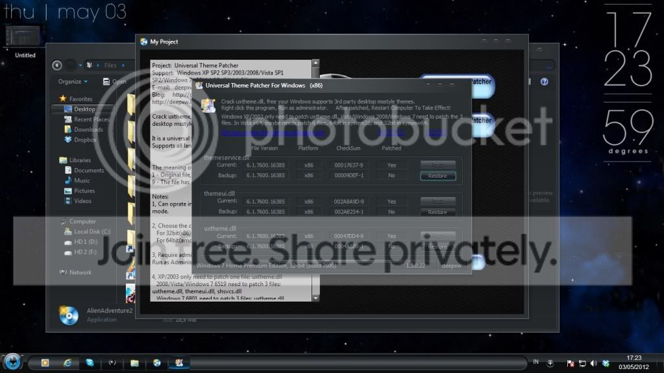Click the explorer back navigation arrow
The height and width of the screenshot is (373, 664).
(x=56, y=66)
